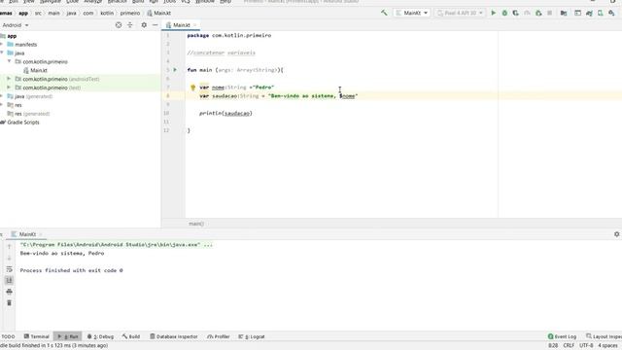This screenshot has width=622, height=350.
Task: Open the Terminal tool window tab
Action: (x=37, y=336)
